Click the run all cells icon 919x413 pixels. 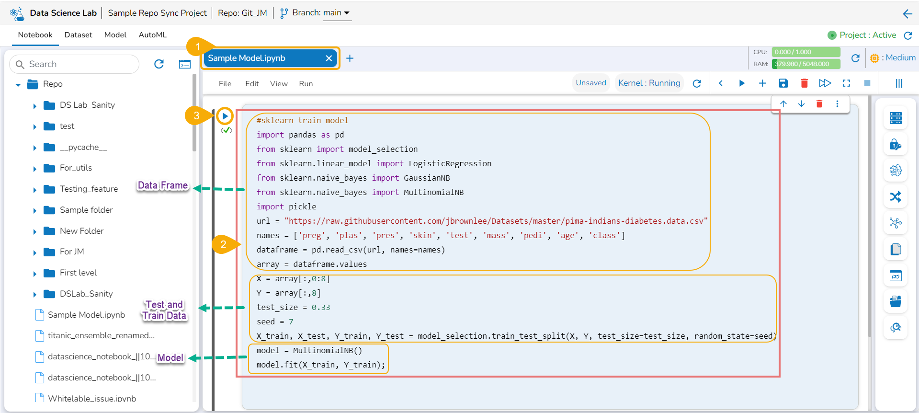point(825,83)
